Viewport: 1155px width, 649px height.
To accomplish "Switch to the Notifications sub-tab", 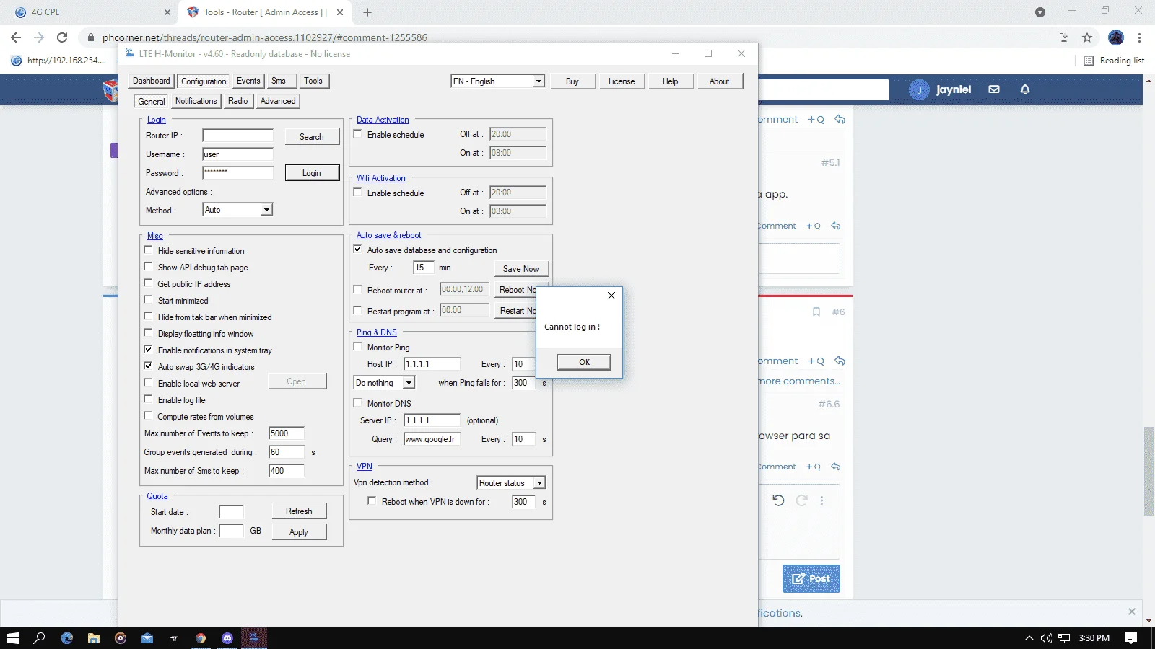I will [196, 101].
